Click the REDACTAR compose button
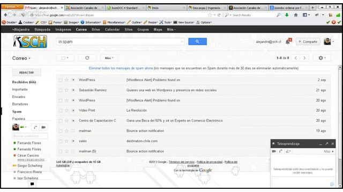Image resolution: width=343 pixels, height=192 pixels. [26, 73]
